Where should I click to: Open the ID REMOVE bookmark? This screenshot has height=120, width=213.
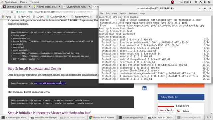tap(22, 17)
